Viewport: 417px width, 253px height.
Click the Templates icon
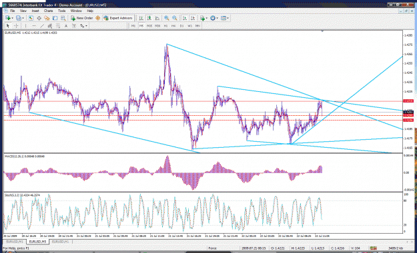(224, 18)
